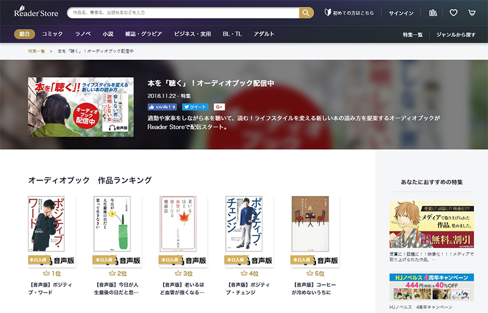Screen dimensions: 488x313
Task: Select the アダルト category tab
Action: click(264, 34)
